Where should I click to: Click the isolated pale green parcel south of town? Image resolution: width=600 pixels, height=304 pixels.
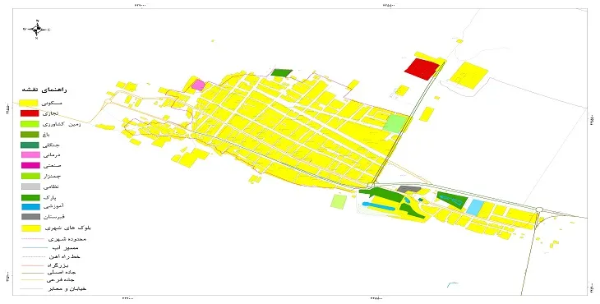pos(339,201)
